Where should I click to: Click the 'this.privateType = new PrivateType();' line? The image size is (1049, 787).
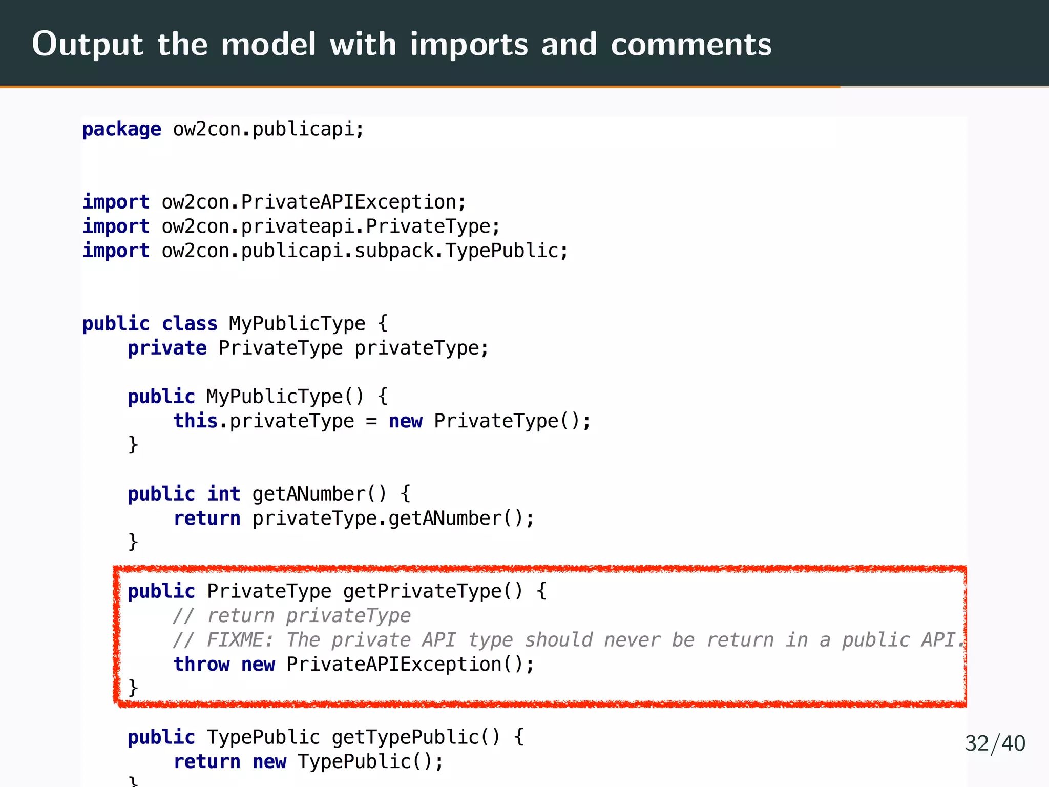click(382, 421)
